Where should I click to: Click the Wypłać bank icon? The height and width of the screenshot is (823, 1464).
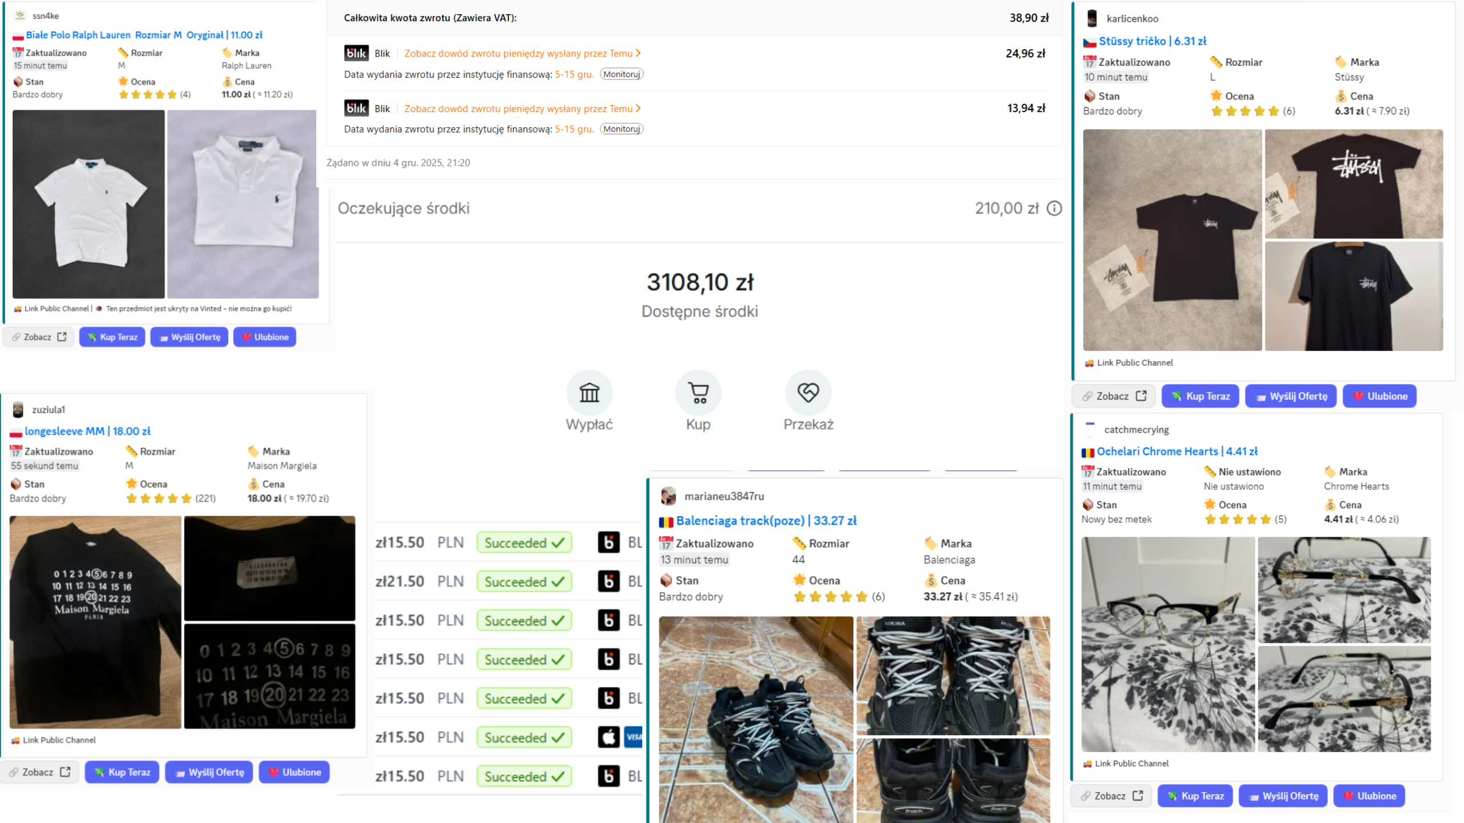[589, 393]
